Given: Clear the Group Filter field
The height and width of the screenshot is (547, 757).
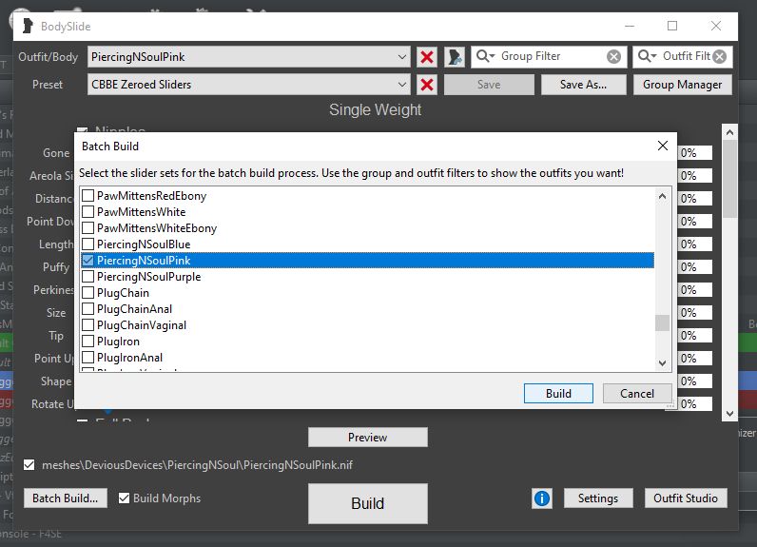Looking at the screenshot, I should [x=613, y=57].
